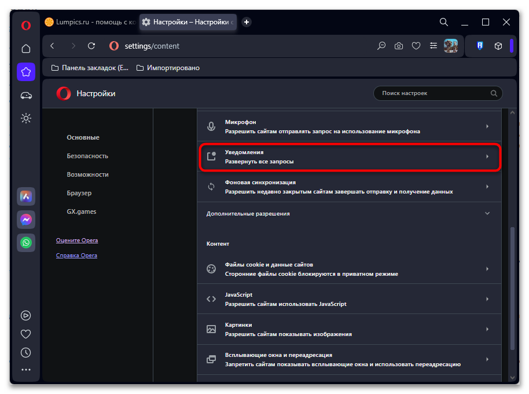Click the heart bookmark icon in address bar
This screenshot has height=394, width=529.
416,46
